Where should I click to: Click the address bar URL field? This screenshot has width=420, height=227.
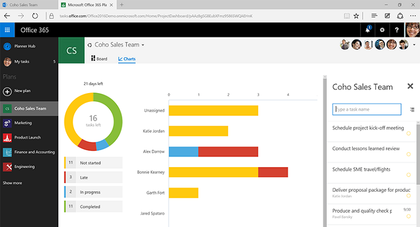click(x=155, y=16)
